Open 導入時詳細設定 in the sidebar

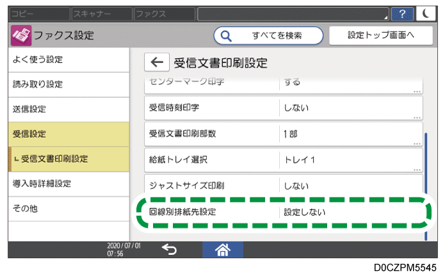pos(69,184)
